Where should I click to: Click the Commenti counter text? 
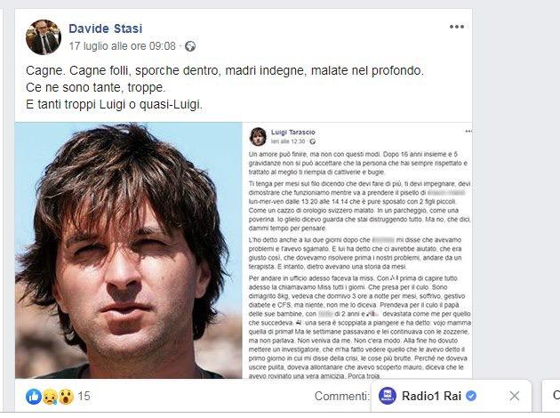[341, 396]
